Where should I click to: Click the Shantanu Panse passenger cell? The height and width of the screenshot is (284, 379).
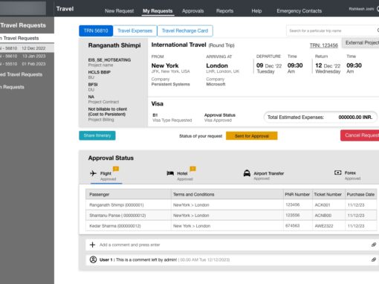[129, 216]
